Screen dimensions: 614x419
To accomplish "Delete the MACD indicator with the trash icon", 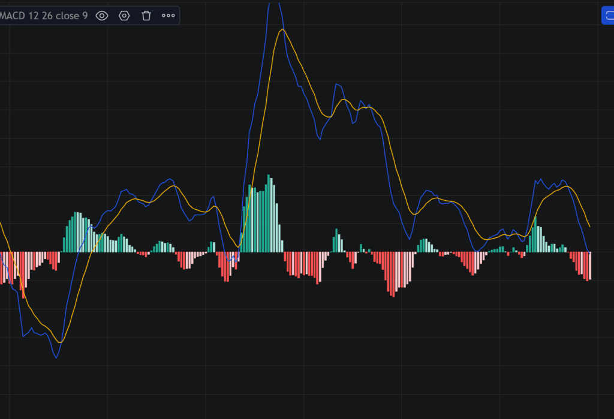I will click(146, 16).
